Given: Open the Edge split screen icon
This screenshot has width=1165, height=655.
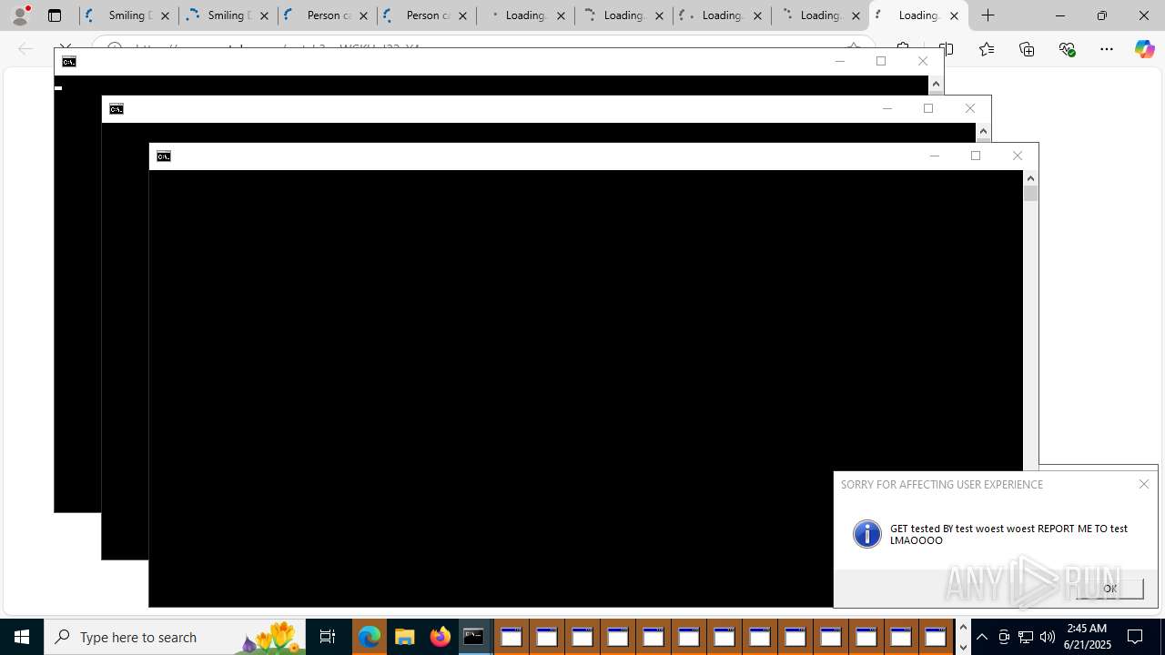Looking at the screenshot, I should (946, 49).
